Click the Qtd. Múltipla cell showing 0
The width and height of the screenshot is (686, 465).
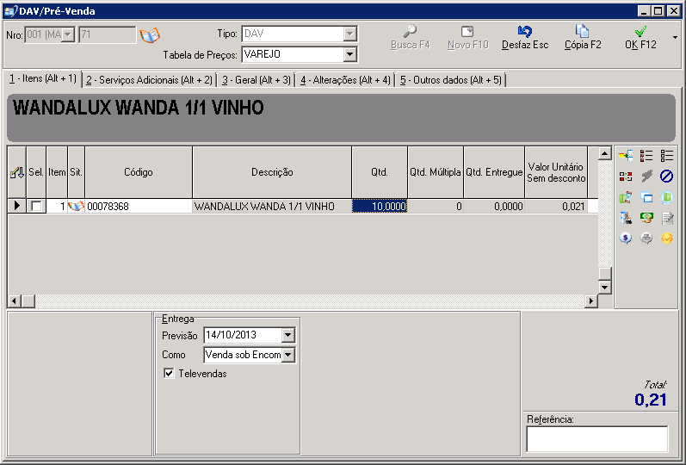coord(436,206)
